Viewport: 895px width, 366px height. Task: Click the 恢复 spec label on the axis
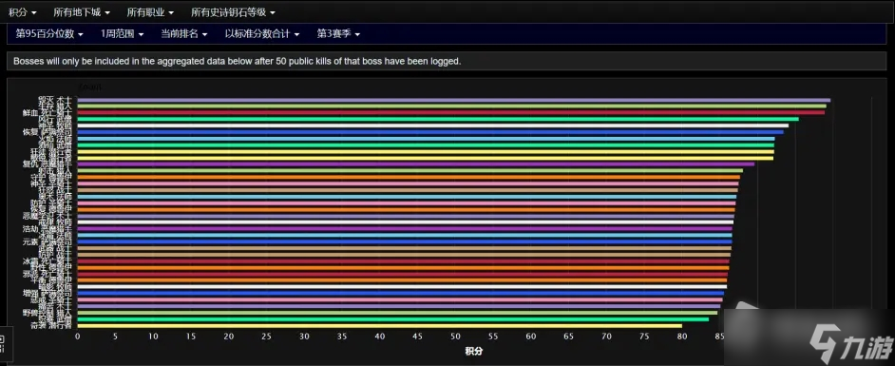(x=29, y=132)
